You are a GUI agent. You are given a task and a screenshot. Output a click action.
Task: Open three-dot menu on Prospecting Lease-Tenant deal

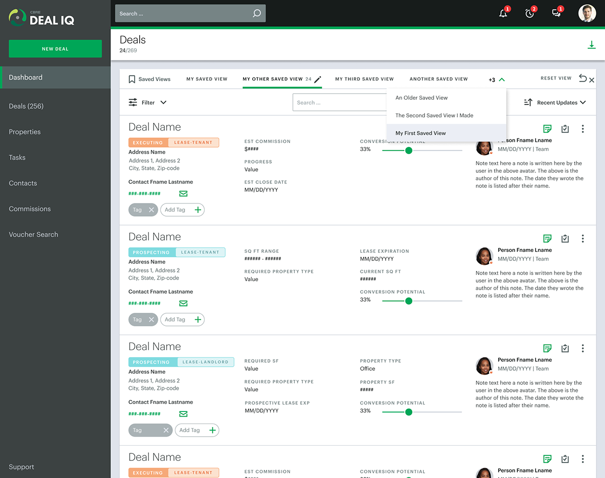583,239
